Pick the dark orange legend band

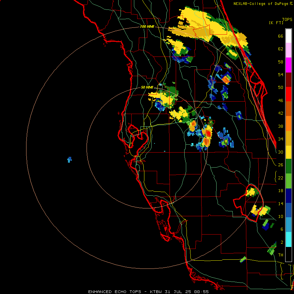(288, 109)
